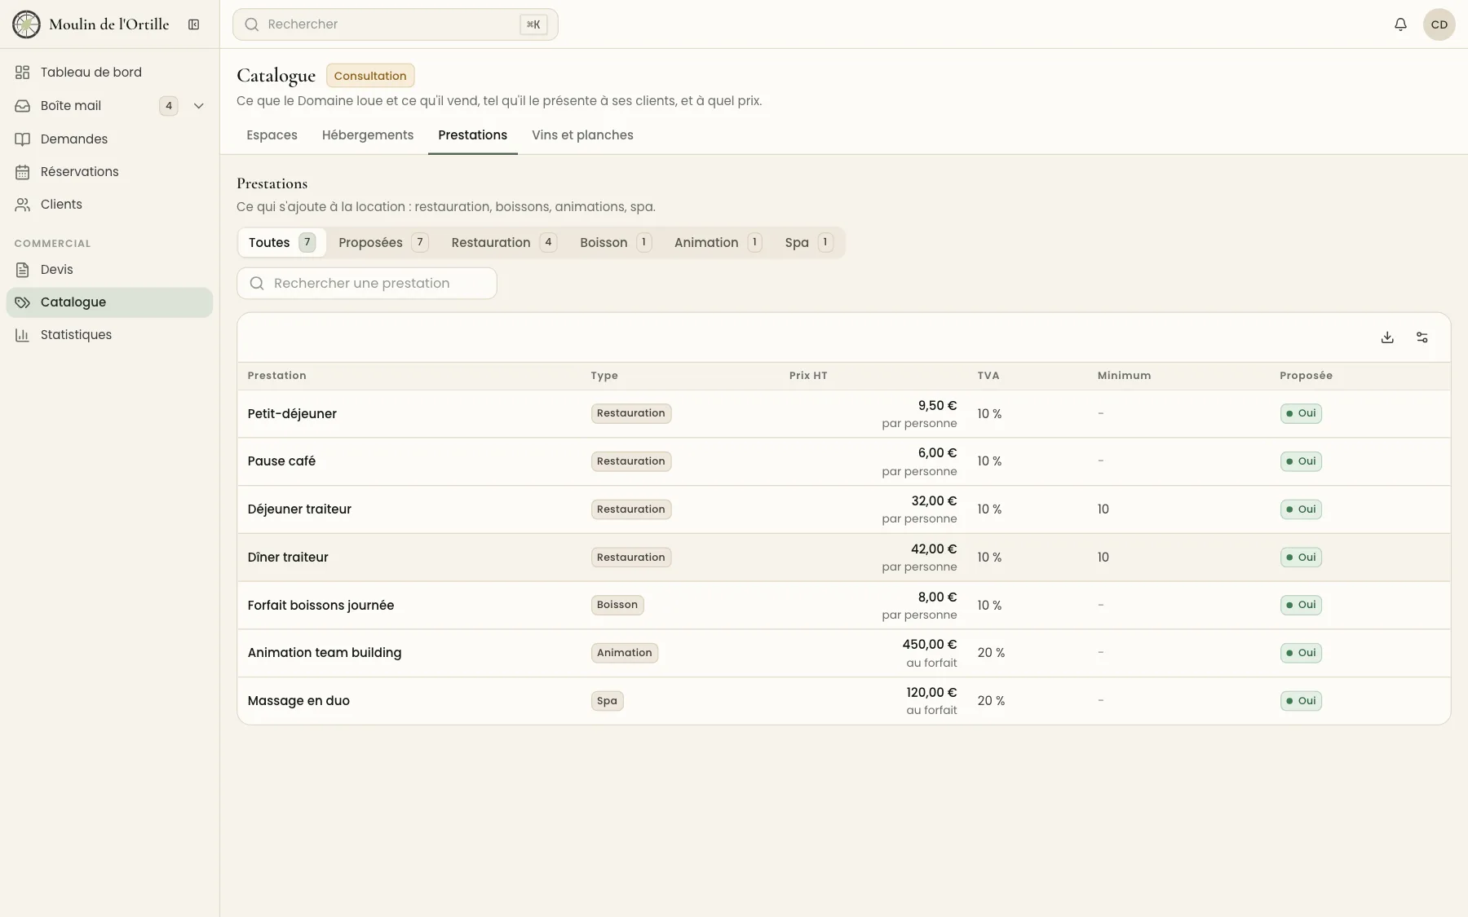
Task: Filter by Restauration type
Action: pyautogui.click(x=504, y=243)
